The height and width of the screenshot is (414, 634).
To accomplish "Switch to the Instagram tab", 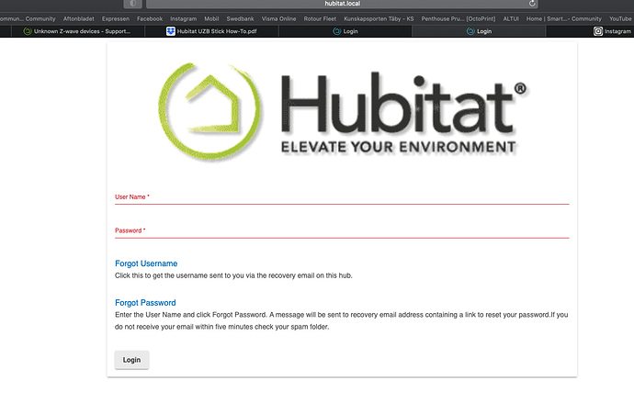I will click(x=590, y=31).
